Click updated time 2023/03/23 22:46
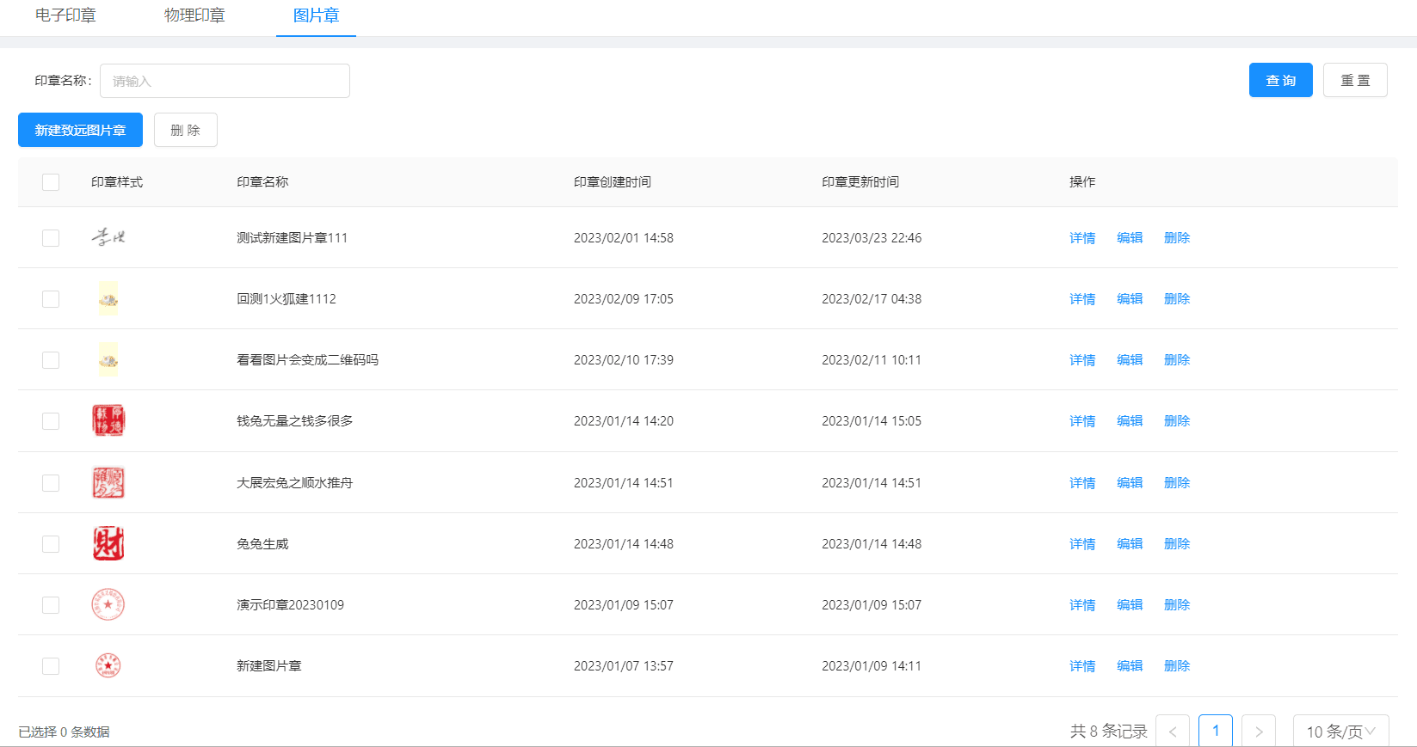Viewport: 1417px width, 747px height. 872,238
